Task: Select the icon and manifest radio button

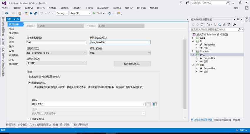Action: coord(29,83)
